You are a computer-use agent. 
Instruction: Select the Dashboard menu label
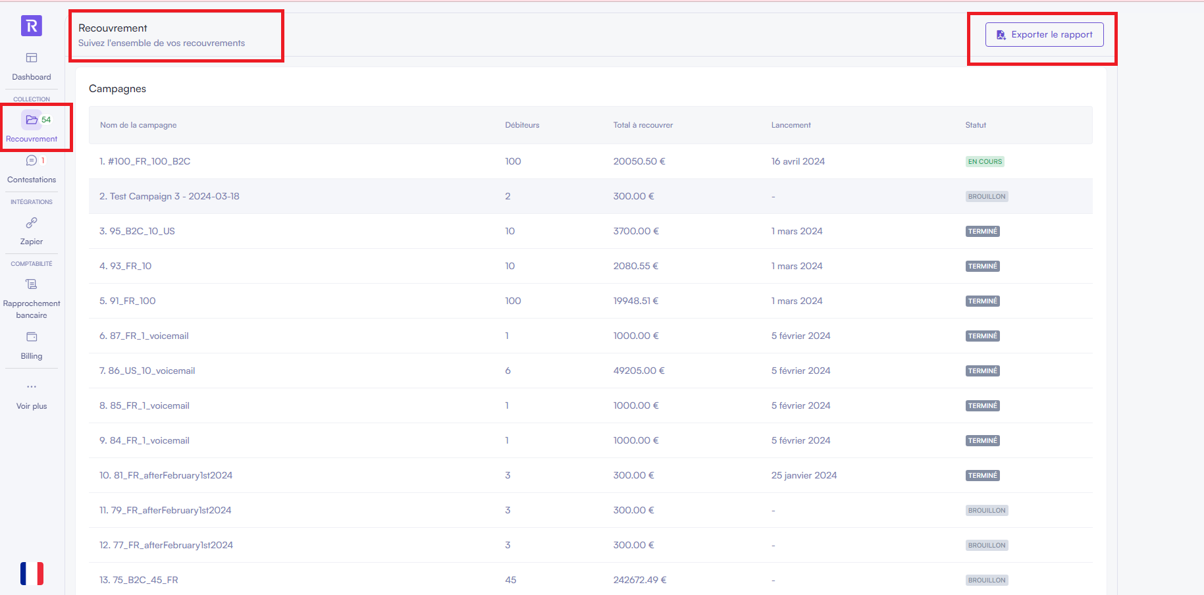click(x=32, y=77)
